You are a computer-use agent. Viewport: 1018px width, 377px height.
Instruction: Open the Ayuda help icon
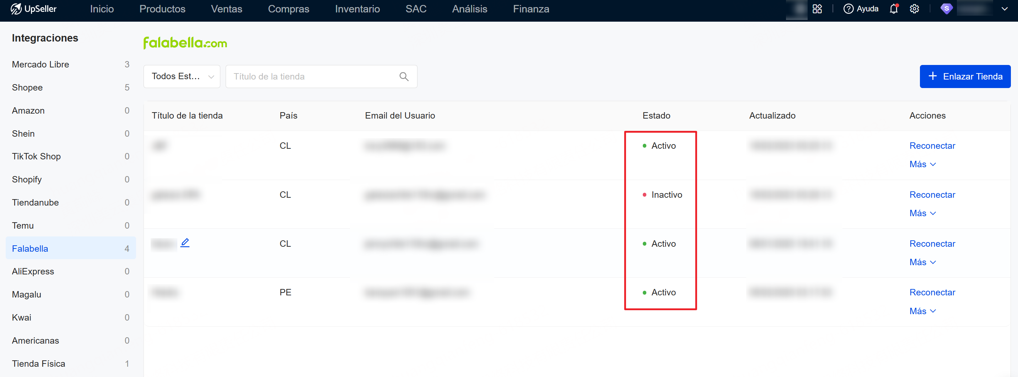pos(848,9)
